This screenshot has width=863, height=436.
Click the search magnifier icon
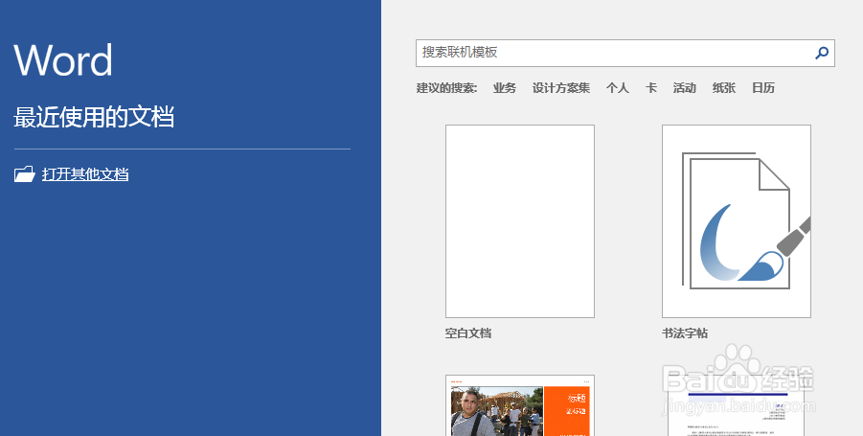coord(822,53)
